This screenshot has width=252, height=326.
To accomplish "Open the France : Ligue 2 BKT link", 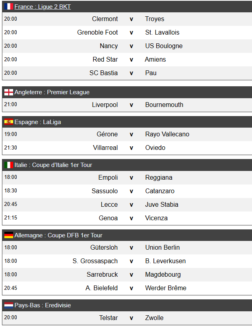I will [x=43, y=7].
